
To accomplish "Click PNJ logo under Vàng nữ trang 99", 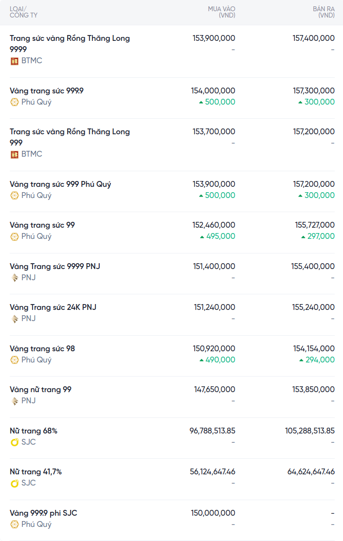I will click(x=15, y=401).
